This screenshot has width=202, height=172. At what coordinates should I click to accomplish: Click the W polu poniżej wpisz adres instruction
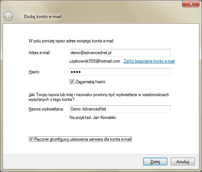(71, 41)
